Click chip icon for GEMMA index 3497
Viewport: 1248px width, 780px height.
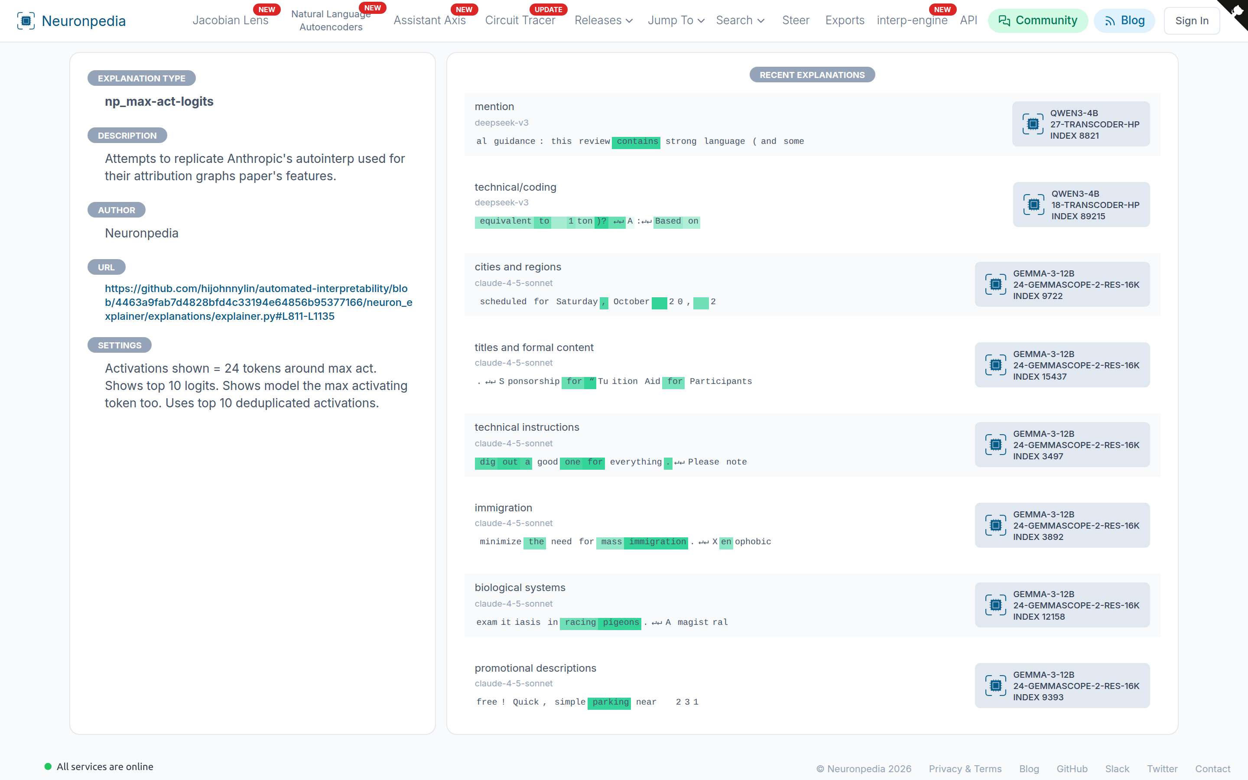click(x=996, y=445)
